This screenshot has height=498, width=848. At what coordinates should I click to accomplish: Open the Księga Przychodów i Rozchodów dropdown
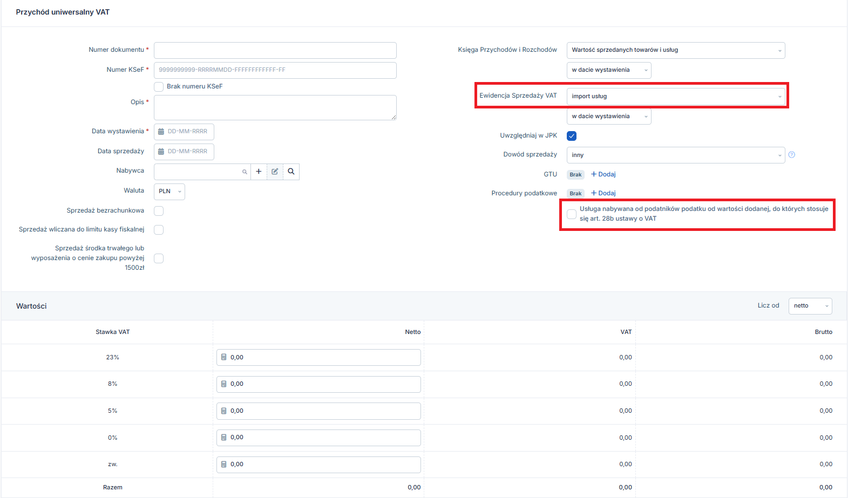(x=676, y=50)
